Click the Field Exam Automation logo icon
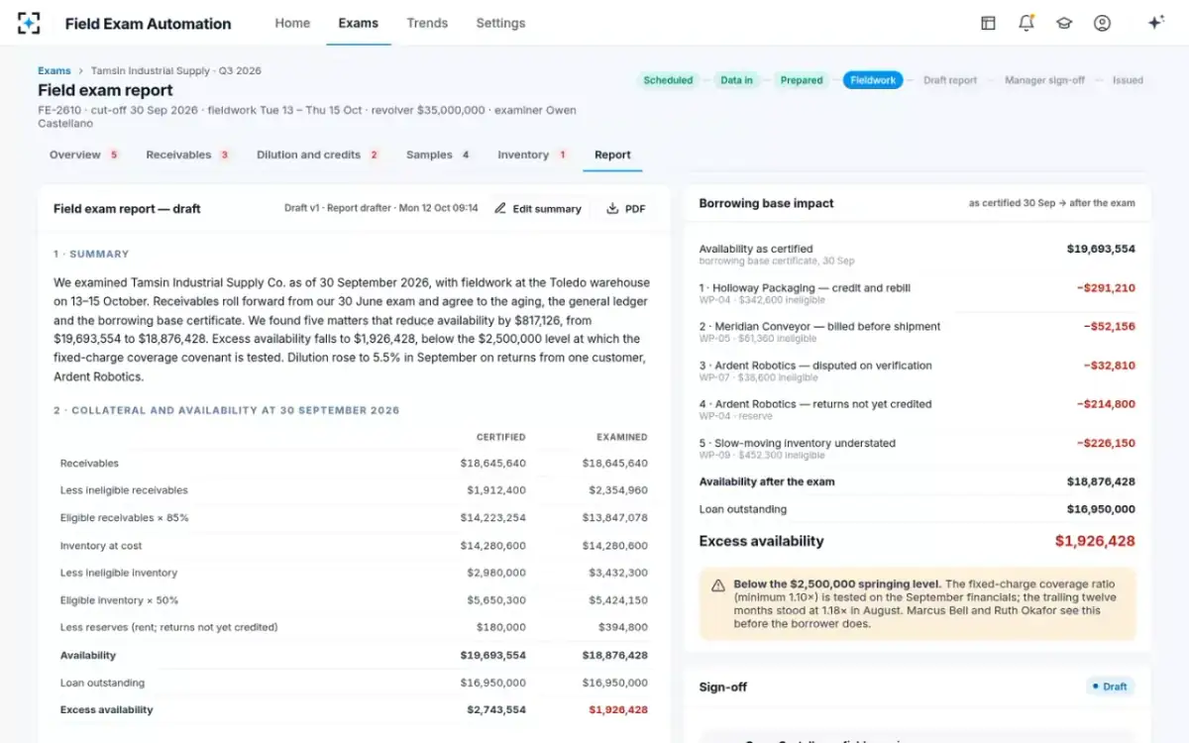Image resolution: width=1189 pixels, height=743 pixels. point(29,23)
